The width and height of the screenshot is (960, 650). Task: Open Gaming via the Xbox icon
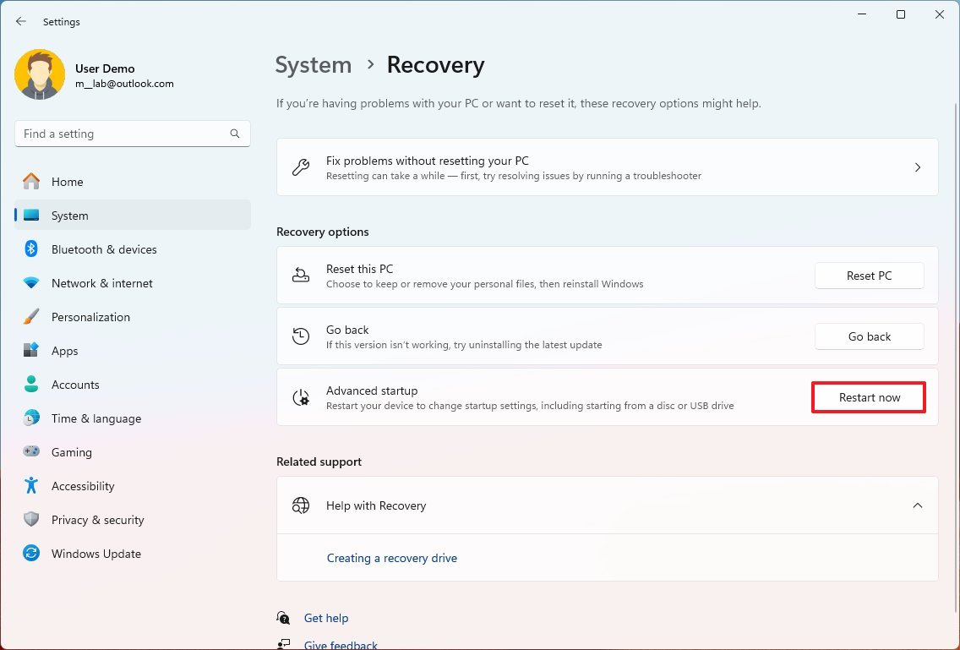[x=34, y=452]
